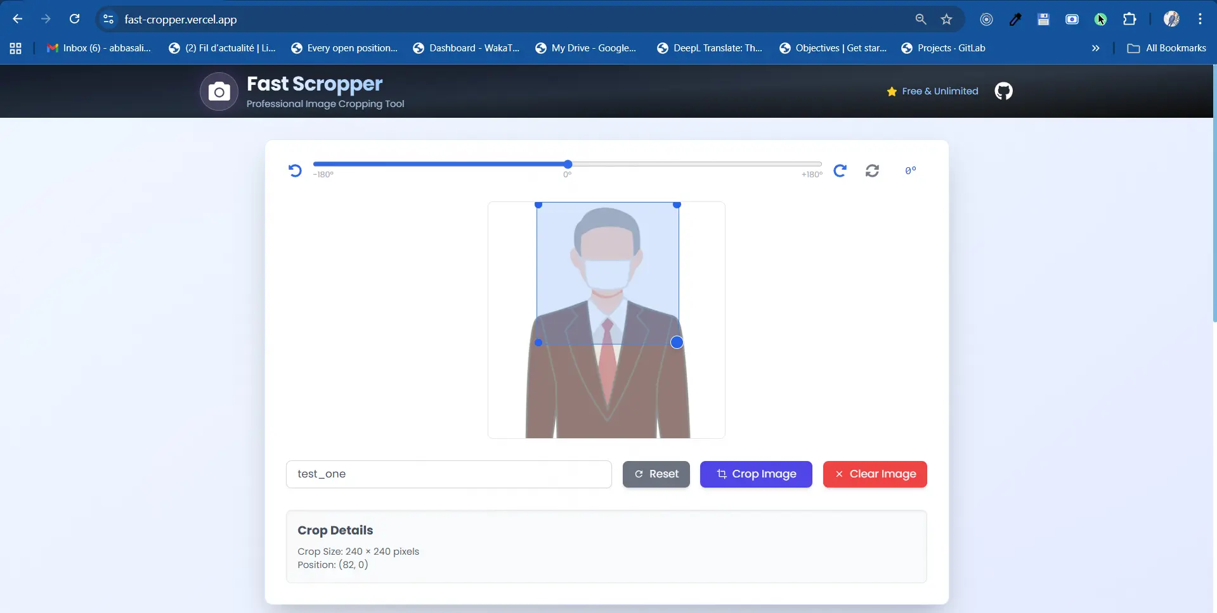Click the Fast Scropper camera logo
The image size is (1217, 613).
pos(219,92)
